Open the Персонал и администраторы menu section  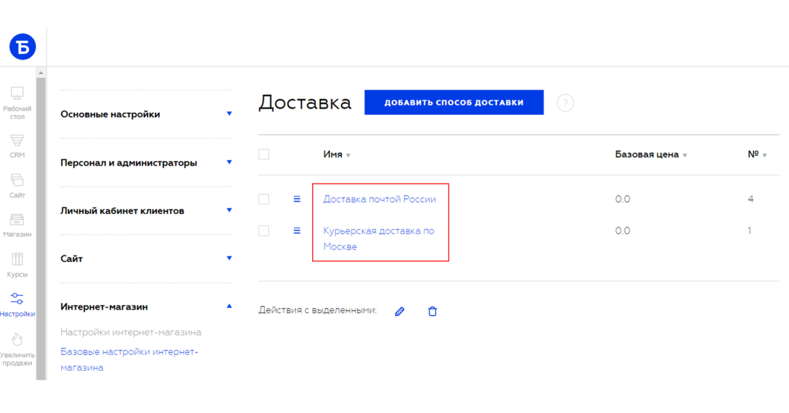pos(129,163)
